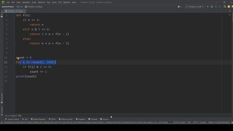
Task: Open the Terminal tool window
Action: pos(92,119)
